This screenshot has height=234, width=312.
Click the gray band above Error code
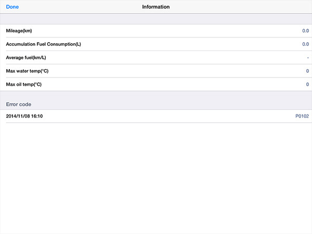156,96
